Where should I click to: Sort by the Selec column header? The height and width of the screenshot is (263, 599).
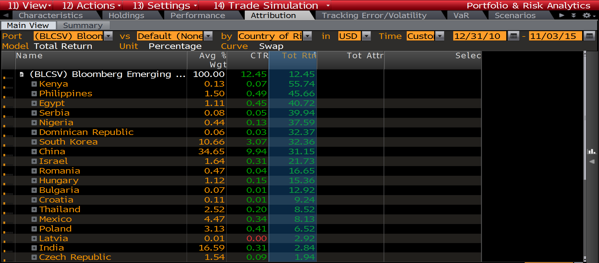(433, 60)
